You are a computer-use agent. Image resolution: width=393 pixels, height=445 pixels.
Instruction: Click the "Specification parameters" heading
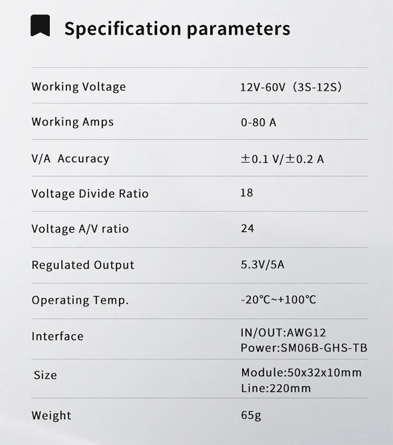click(x=177, y=29)
